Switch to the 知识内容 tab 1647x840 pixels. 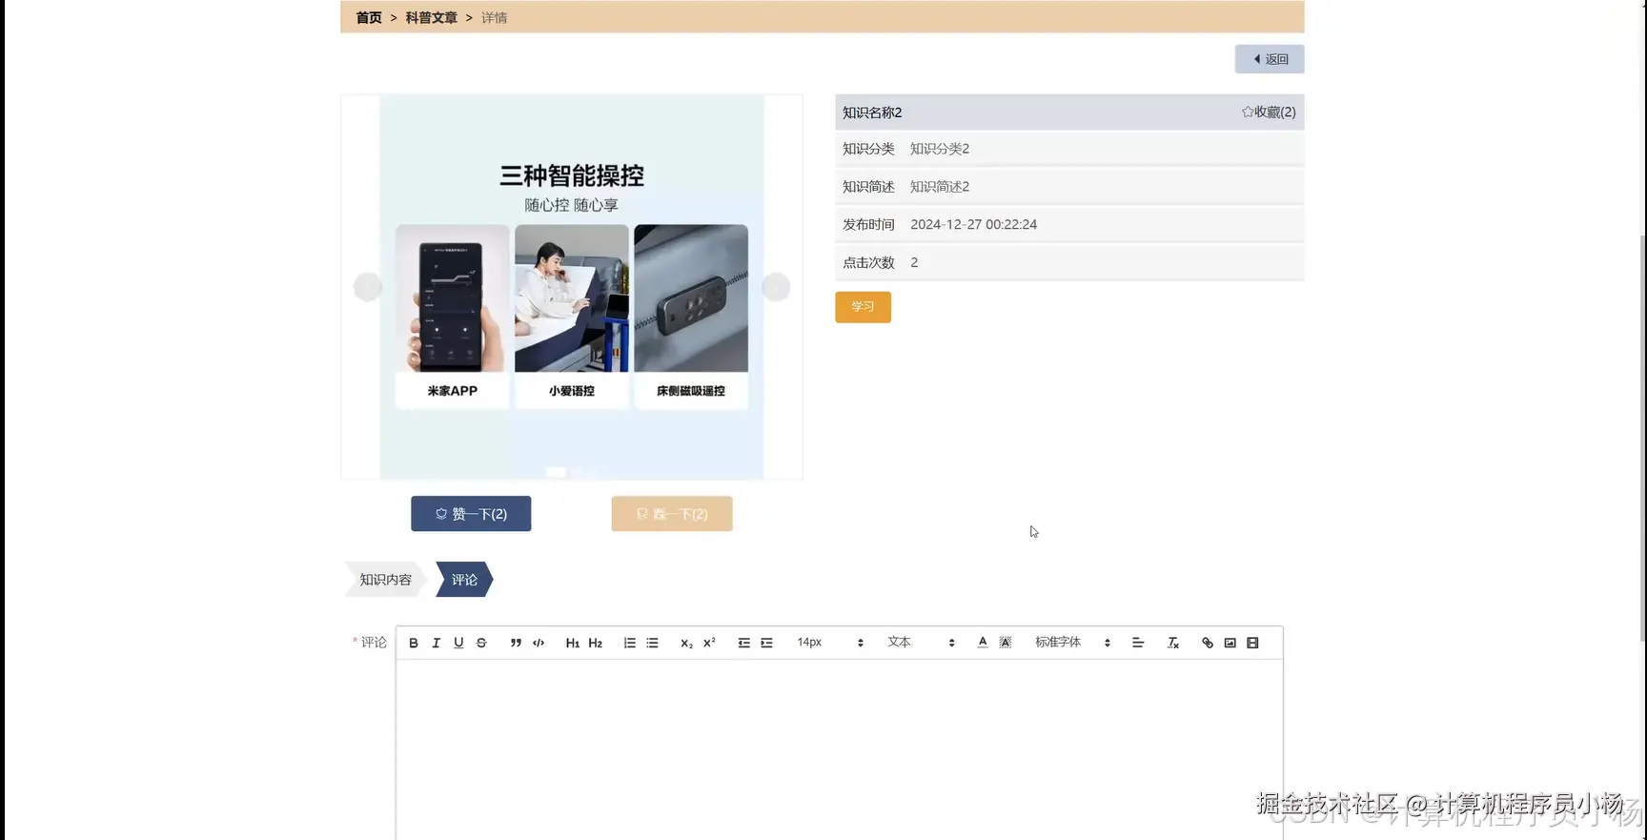pos(385,580)
